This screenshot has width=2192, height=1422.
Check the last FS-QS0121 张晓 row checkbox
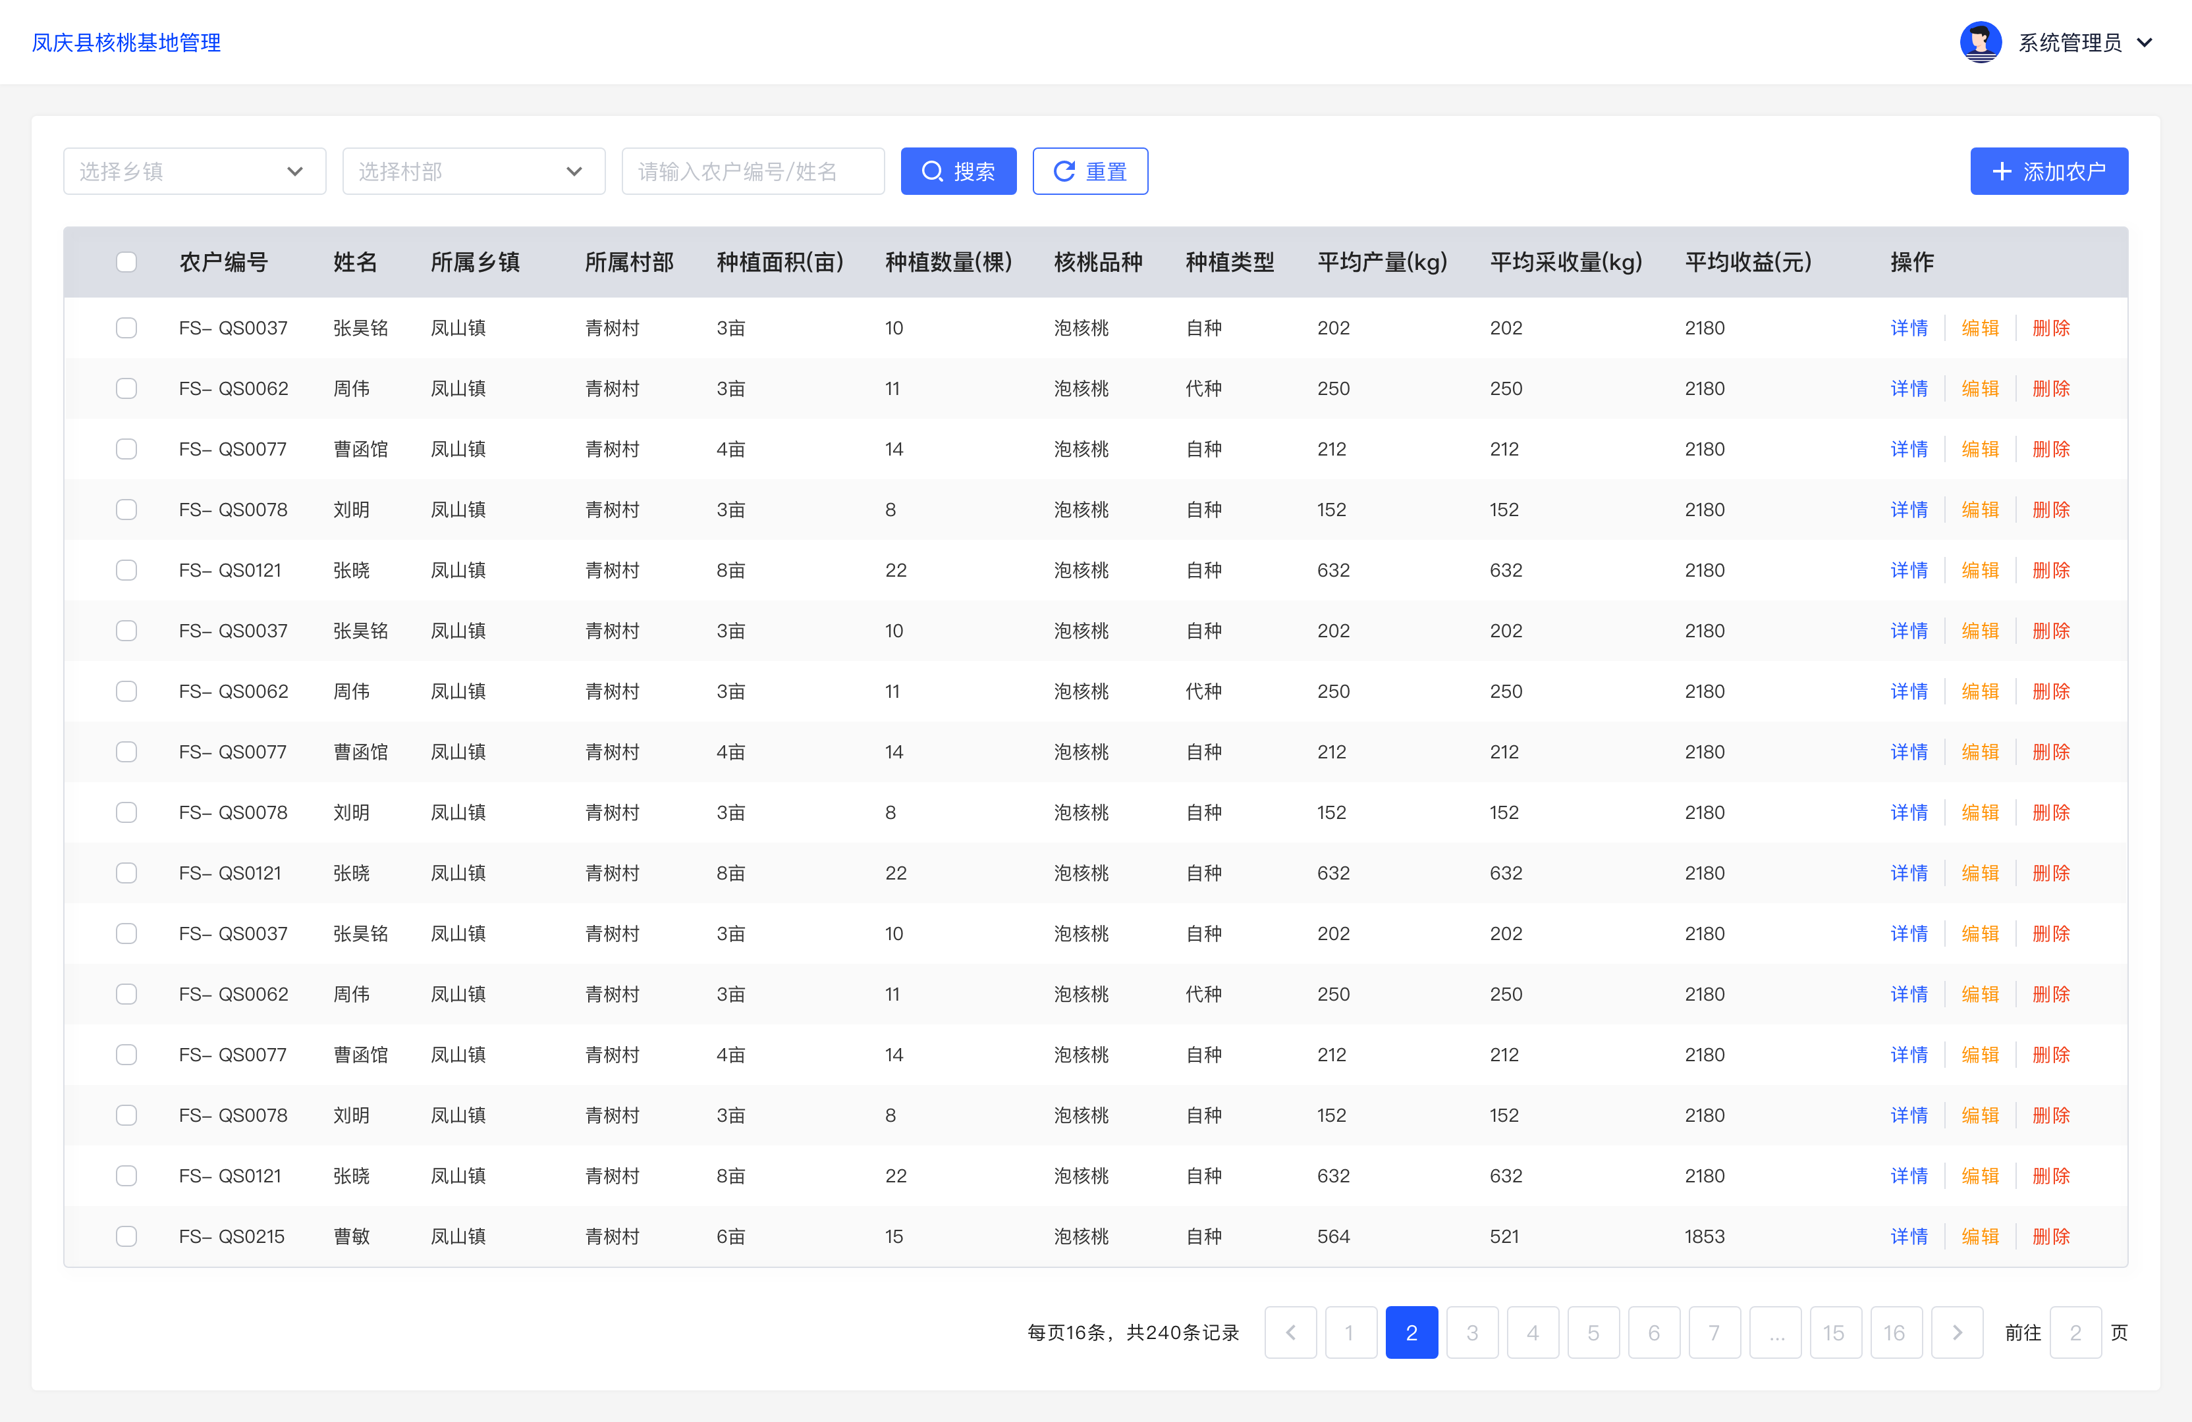[126, 1175]
